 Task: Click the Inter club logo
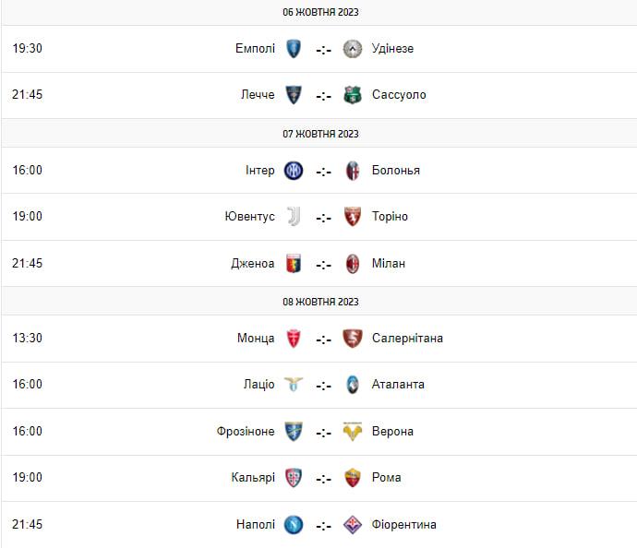[294, 171]
